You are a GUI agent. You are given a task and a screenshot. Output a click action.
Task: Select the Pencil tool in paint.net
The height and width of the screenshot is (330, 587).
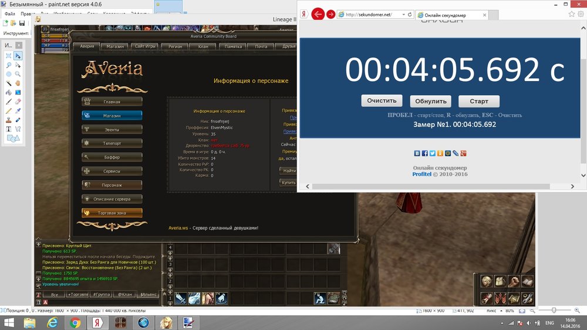(9, 110)
